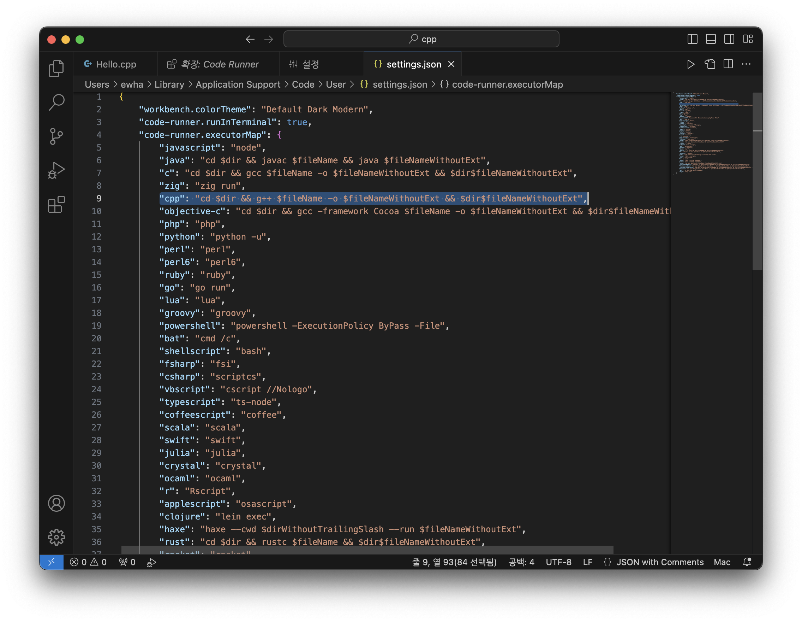Open the Manage gear menu
Image resolution: width=802 pixels, height=622 pixels.
(x=56, y=537)
